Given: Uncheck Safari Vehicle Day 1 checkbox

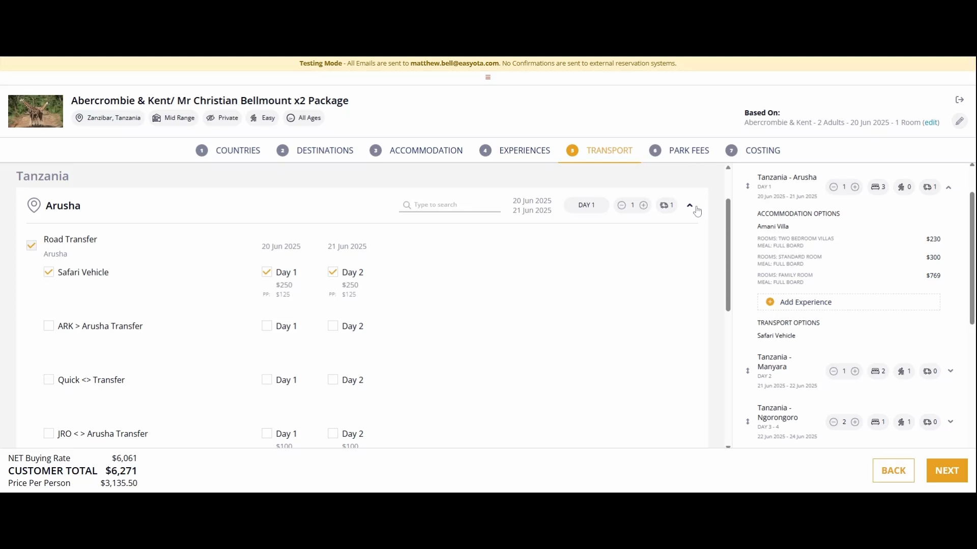Looking at the screenshot, I should pyautogui.click(x=267, y=272).
